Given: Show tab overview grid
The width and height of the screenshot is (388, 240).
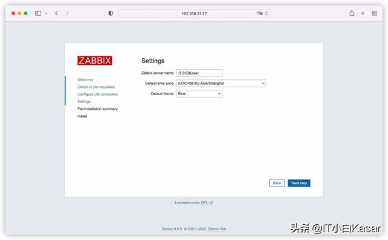Looking at the screenshot, I should coord(374,13).
